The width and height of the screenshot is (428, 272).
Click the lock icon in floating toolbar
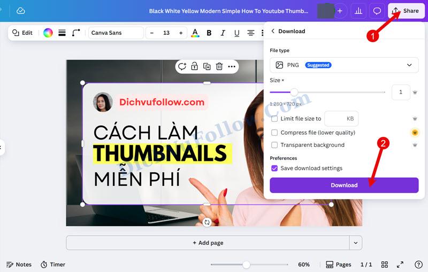pos(194,66)
